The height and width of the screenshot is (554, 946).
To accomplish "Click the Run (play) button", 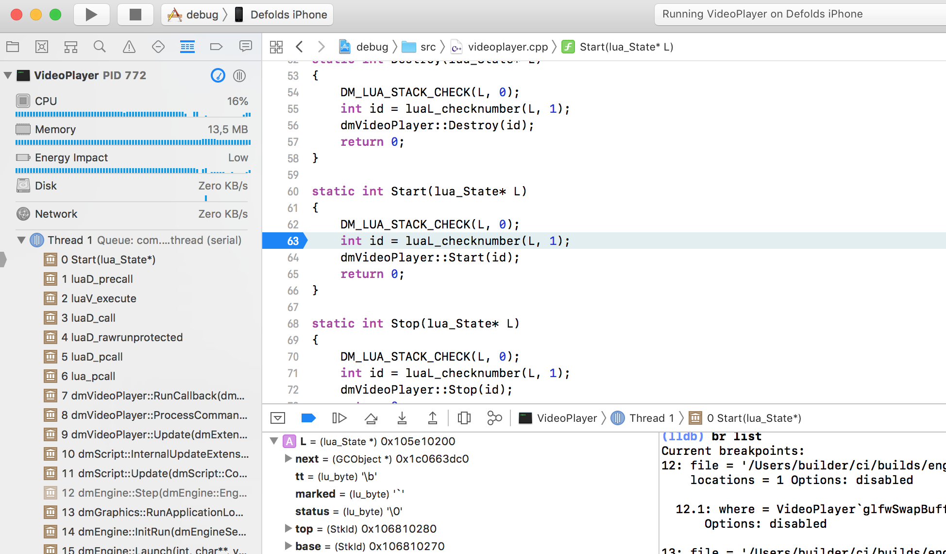I will [x=91, y=15].
